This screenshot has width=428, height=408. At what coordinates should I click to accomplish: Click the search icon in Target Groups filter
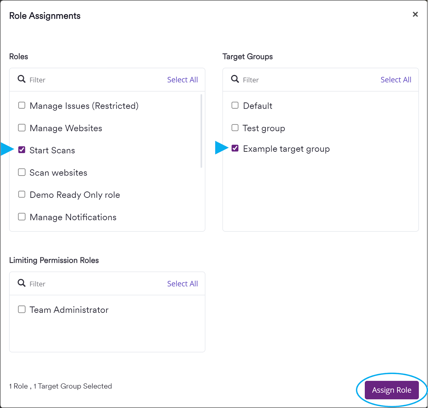tap(235, 79)
